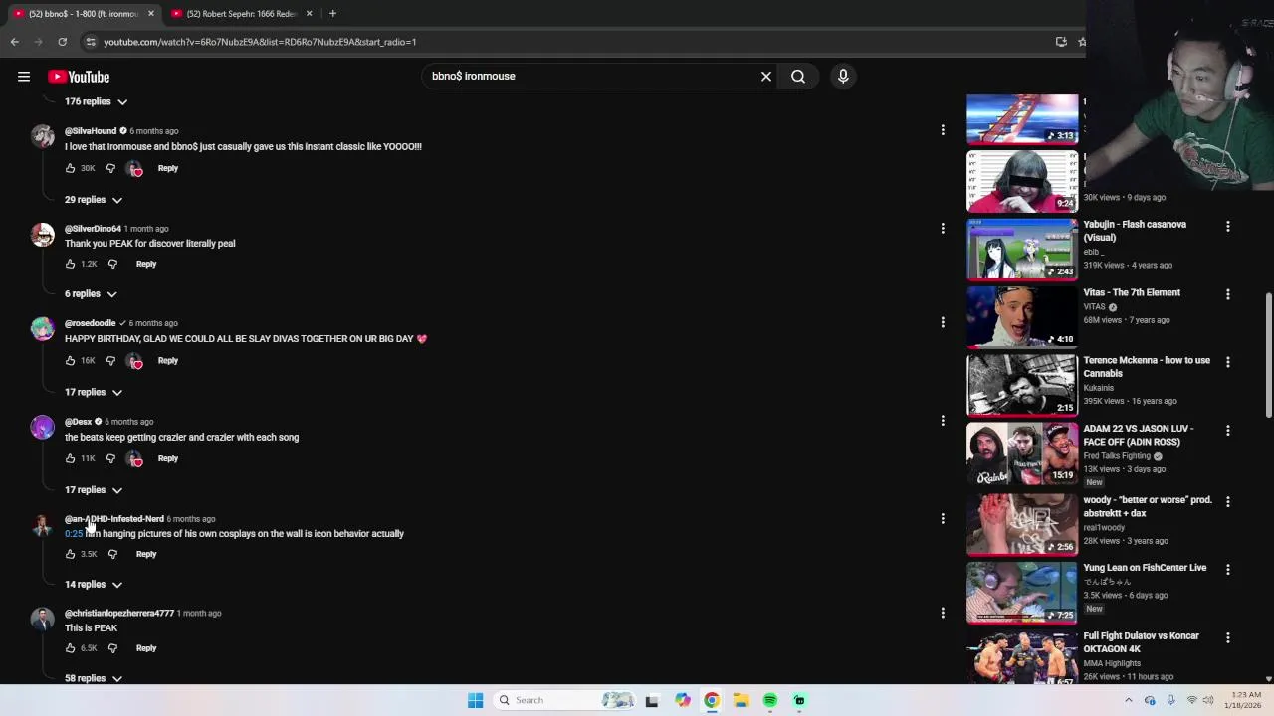This screenshot has width=1274, height=716.
Task: Open more options for Yabujin Flash casanova video
Action: (1228, 227)
